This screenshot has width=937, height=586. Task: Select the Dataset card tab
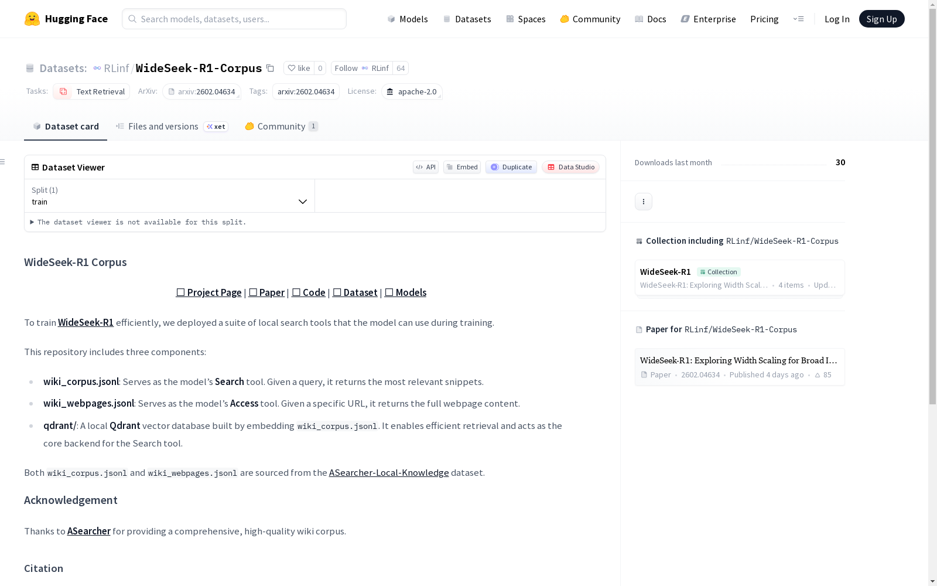[x=66, y=126]
